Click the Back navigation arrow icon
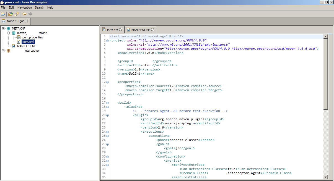334x181 pixels. tap(24, 14)
